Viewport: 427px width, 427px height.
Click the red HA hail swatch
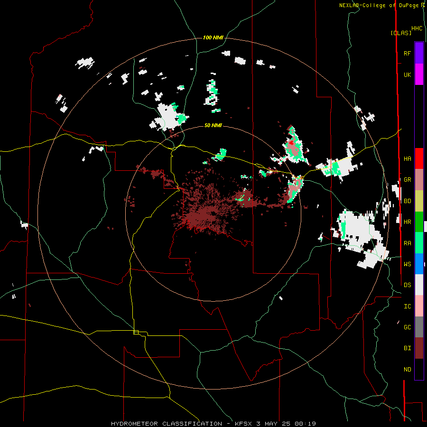419,158
